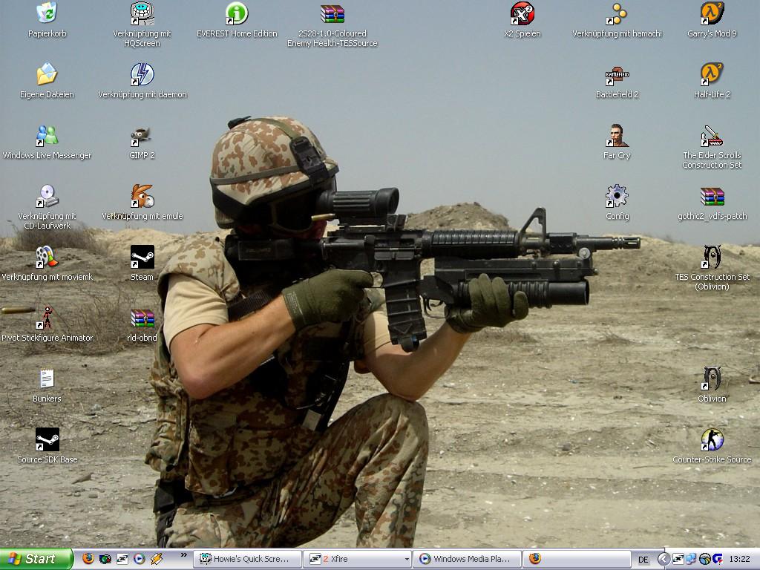Image resolution: width=760 pixels, height=570 pixels.
Task: Switch to Windows Media Player taskbar button
Action: tap(468, 559)
